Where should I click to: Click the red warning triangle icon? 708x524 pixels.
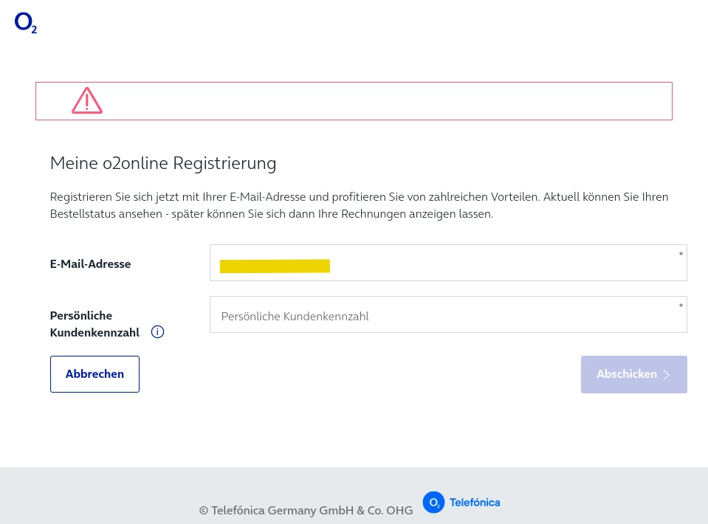click(x=87, y=101)
